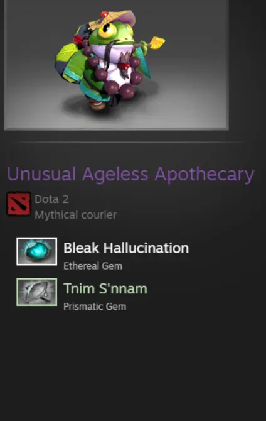Click the Bleak Hallucination gem name

(126, 248)
